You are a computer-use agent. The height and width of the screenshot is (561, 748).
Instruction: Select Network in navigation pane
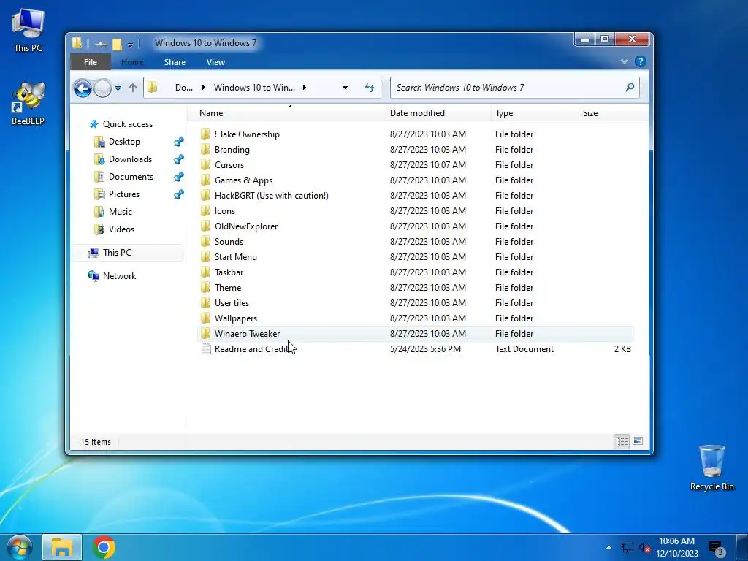coord(119,275)
